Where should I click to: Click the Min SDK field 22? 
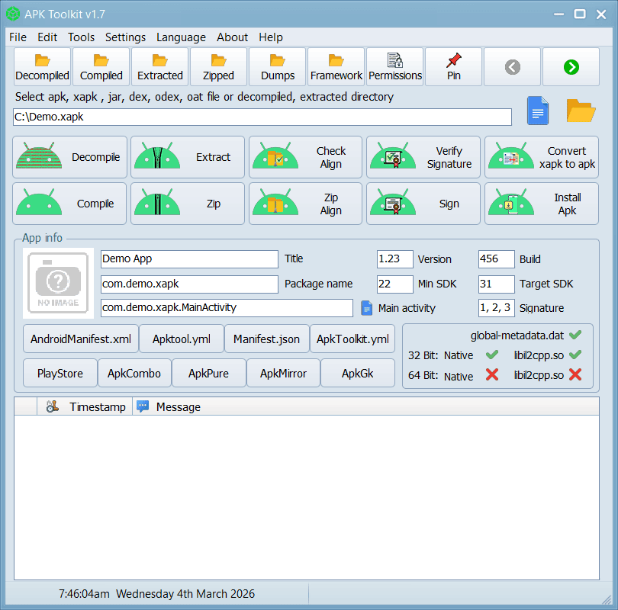point(395,284)
